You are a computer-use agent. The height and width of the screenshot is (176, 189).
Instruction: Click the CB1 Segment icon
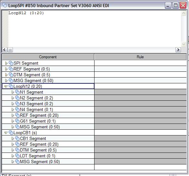[17, 138]
